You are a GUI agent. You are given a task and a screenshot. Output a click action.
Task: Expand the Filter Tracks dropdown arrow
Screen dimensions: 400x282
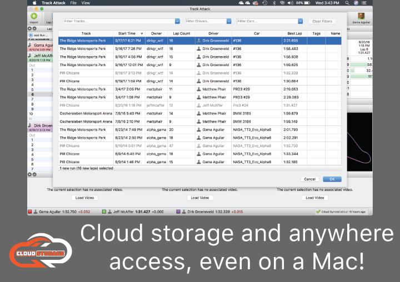177,21
